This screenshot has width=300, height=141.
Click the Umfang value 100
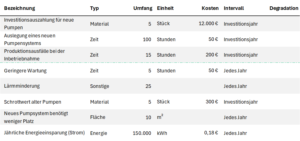[x=147, y=40]
